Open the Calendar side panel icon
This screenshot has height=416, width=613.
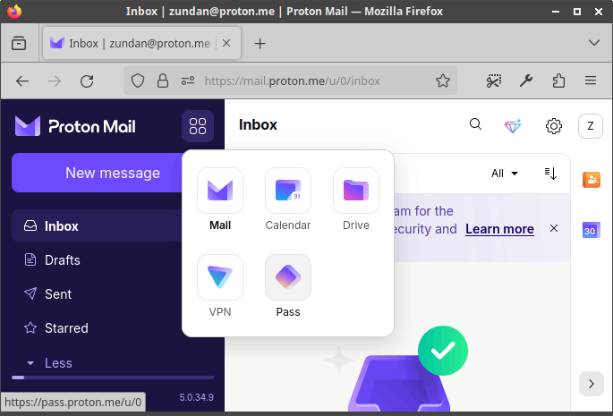(592, 230)
